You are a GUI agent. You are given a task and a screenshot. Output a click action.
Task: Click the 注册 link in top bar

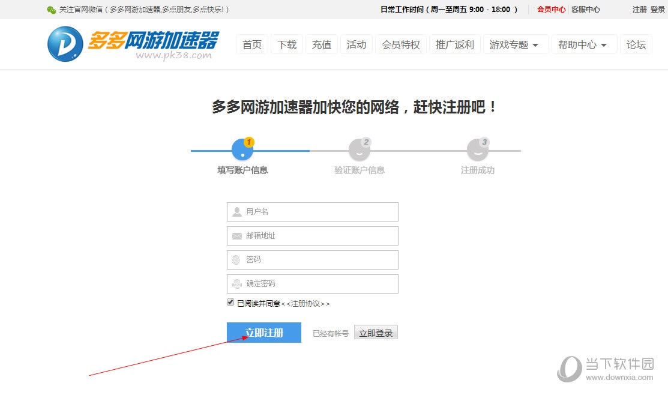coord(639,10)
